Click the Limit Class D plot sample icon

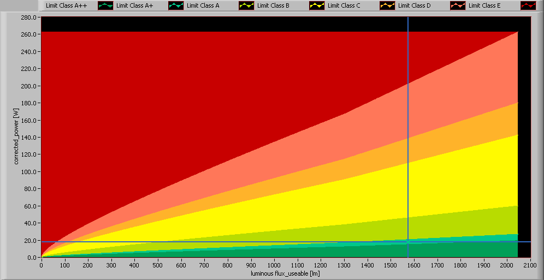458,5
